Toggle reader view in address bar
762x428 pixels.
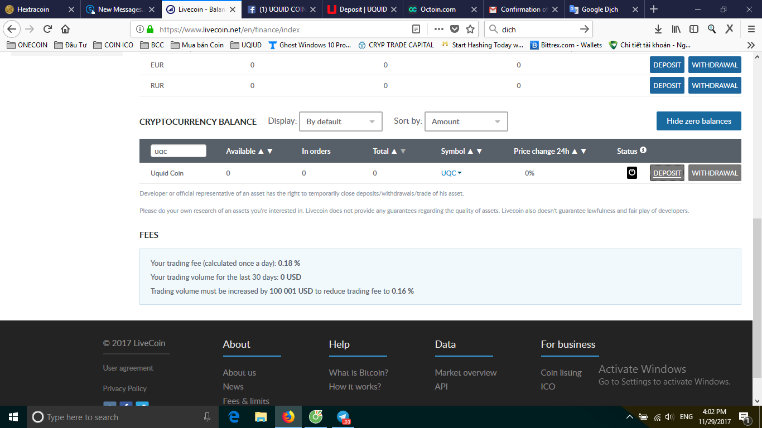tap(416, 29)
